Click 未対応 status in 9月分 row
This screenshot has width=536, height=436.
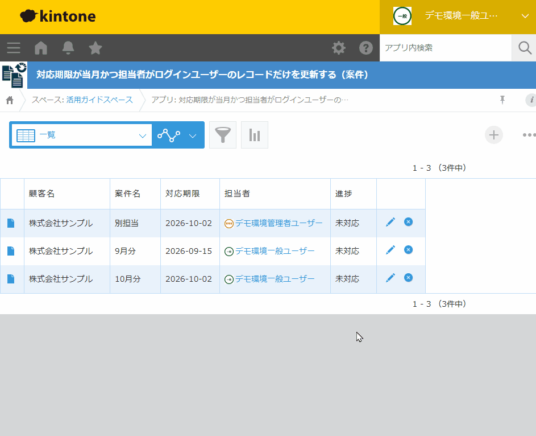[x=347, y=251]
